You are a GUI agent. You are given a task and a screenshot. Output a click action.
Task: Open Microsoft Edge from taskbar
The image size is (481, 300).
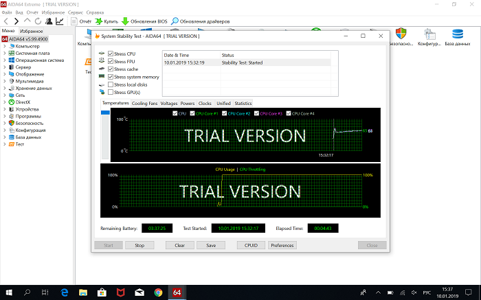[64, 292]
